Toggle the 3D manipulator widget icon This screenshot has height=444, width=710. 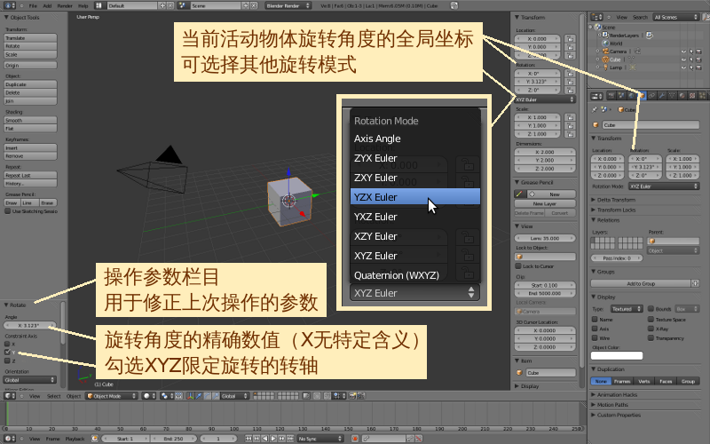(190, 396)
